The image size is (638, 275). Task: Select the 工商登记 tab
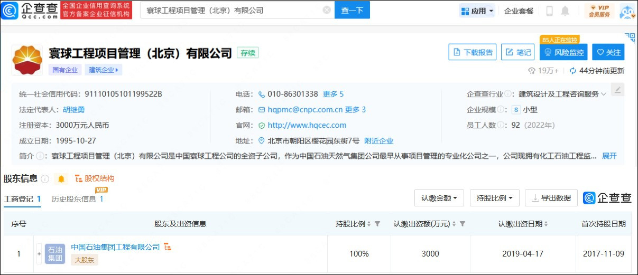pyautogui.click(x=22, y=199)
